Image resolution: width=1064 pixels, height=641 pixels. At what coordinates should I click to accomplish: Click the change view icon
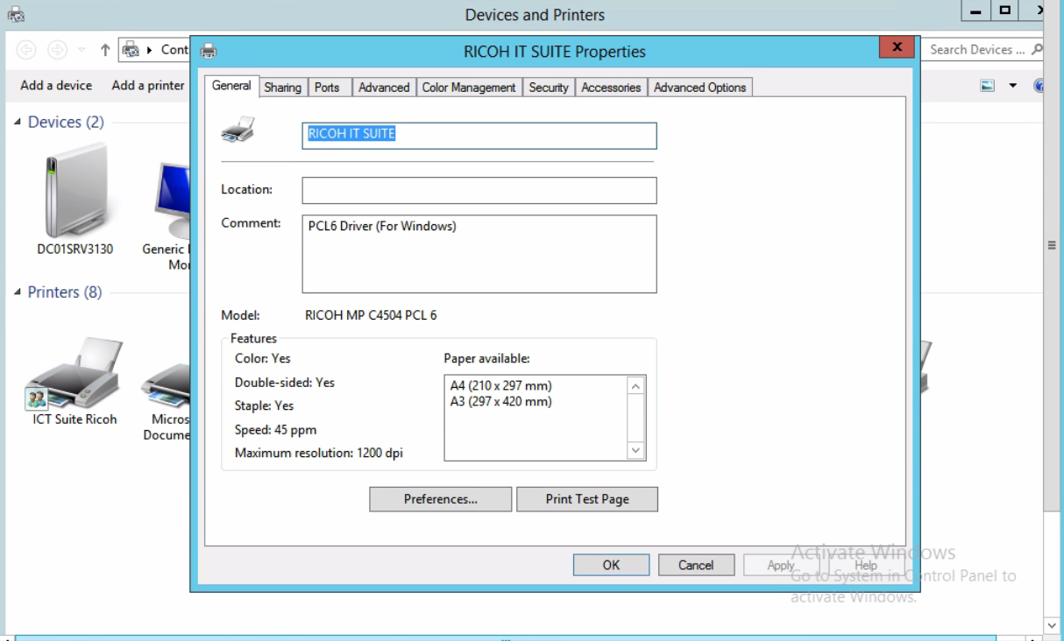tap(988, 85)
